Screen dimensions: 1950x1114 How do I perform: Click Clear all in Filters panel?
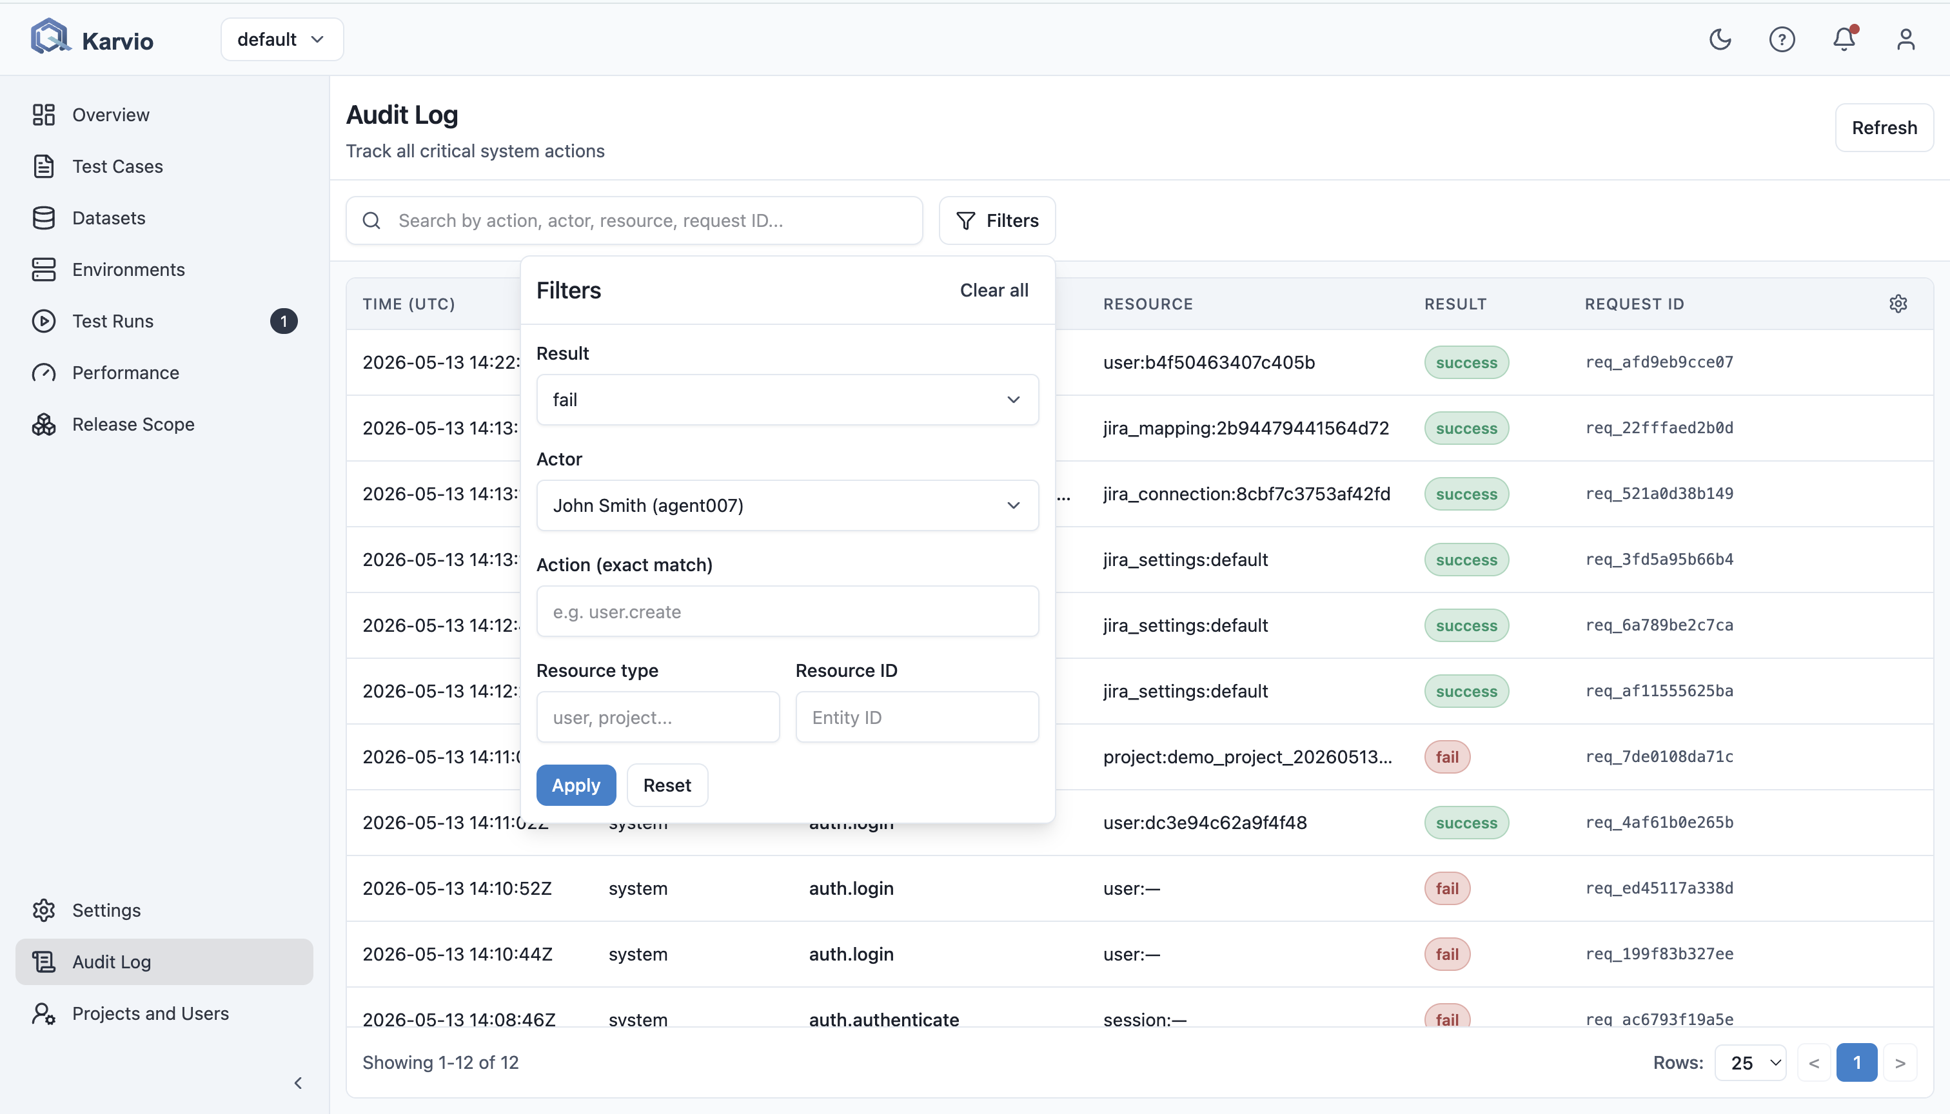pyautogui.click(x=994, y=290)
